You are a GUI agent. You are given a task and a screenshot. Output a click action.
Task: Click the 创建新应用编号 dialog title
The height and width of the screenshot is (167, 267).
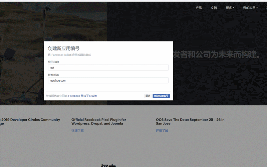(64, 49)
